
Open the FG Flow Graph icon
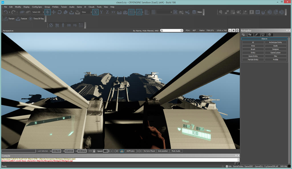coord(75,25)
